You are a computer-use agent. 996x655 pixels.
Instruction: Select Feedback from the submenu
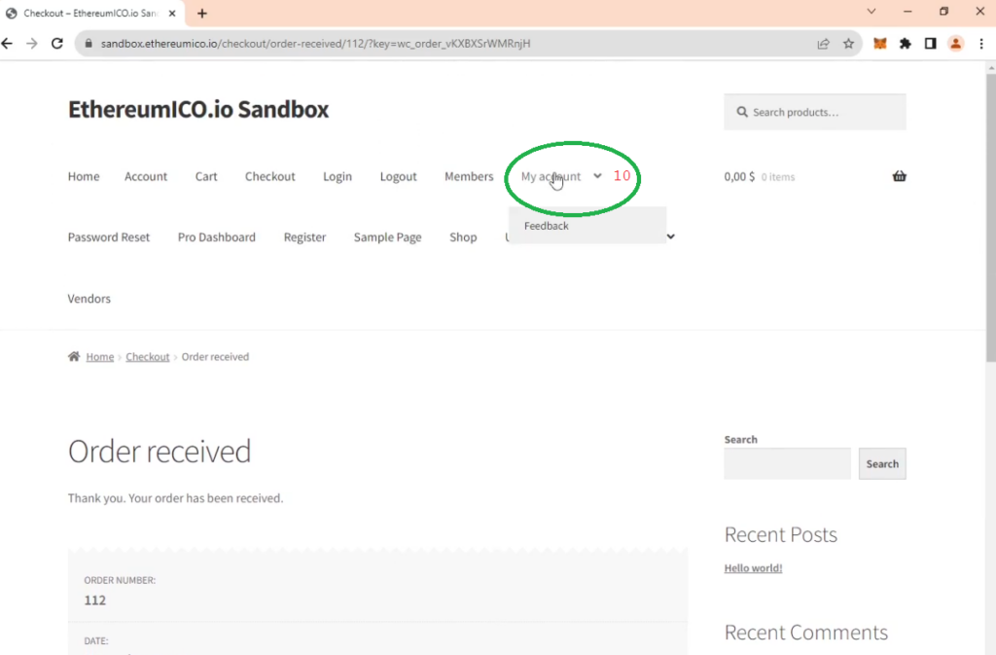547,226
